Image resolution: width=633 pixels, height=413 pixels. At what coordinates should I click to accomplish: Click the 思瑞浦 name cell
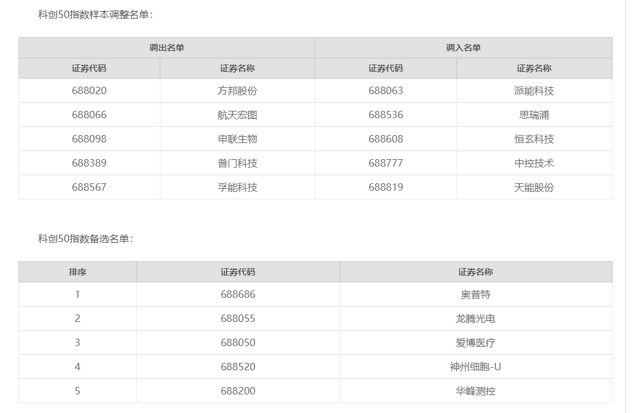(x=534, y=115)
